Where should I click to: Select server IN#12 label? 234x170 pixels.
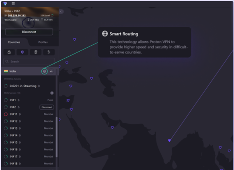pos(13,121)
